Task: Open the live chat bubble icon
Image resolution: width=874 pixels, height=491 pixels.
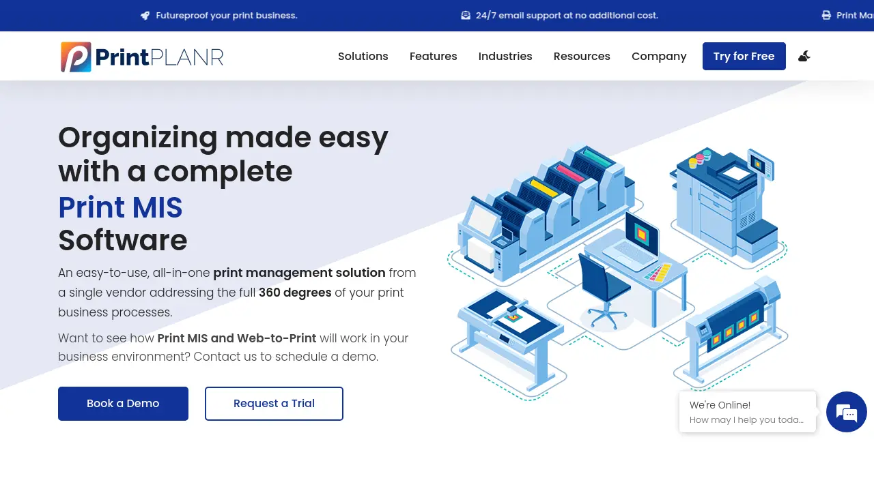Action: [847, 412]
